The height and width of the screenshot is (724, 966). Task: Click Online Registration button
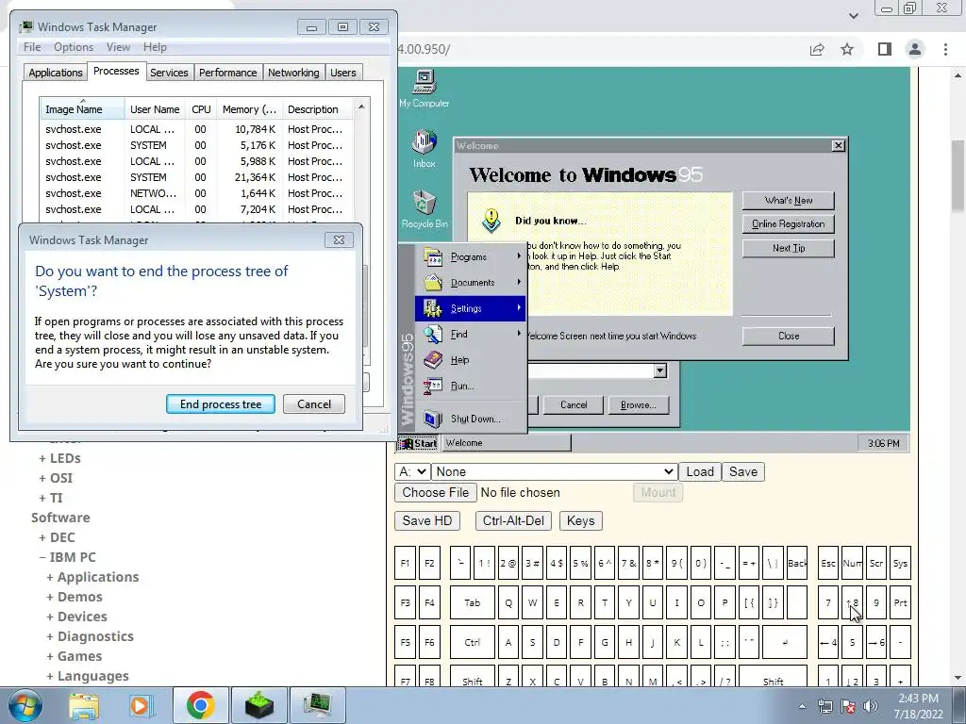coord(788,224)
